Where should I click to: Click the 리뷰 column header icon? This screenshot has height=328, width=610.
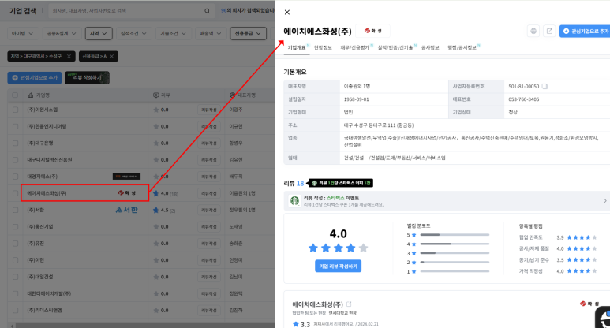pyautogui.click(x=156, y=95)
